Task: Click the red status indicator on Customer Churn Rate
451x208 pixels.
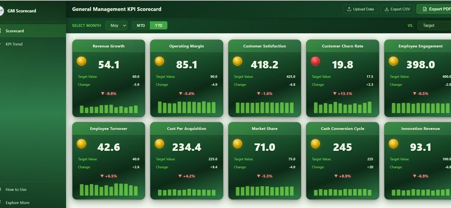Action: (x=315, y=61)
